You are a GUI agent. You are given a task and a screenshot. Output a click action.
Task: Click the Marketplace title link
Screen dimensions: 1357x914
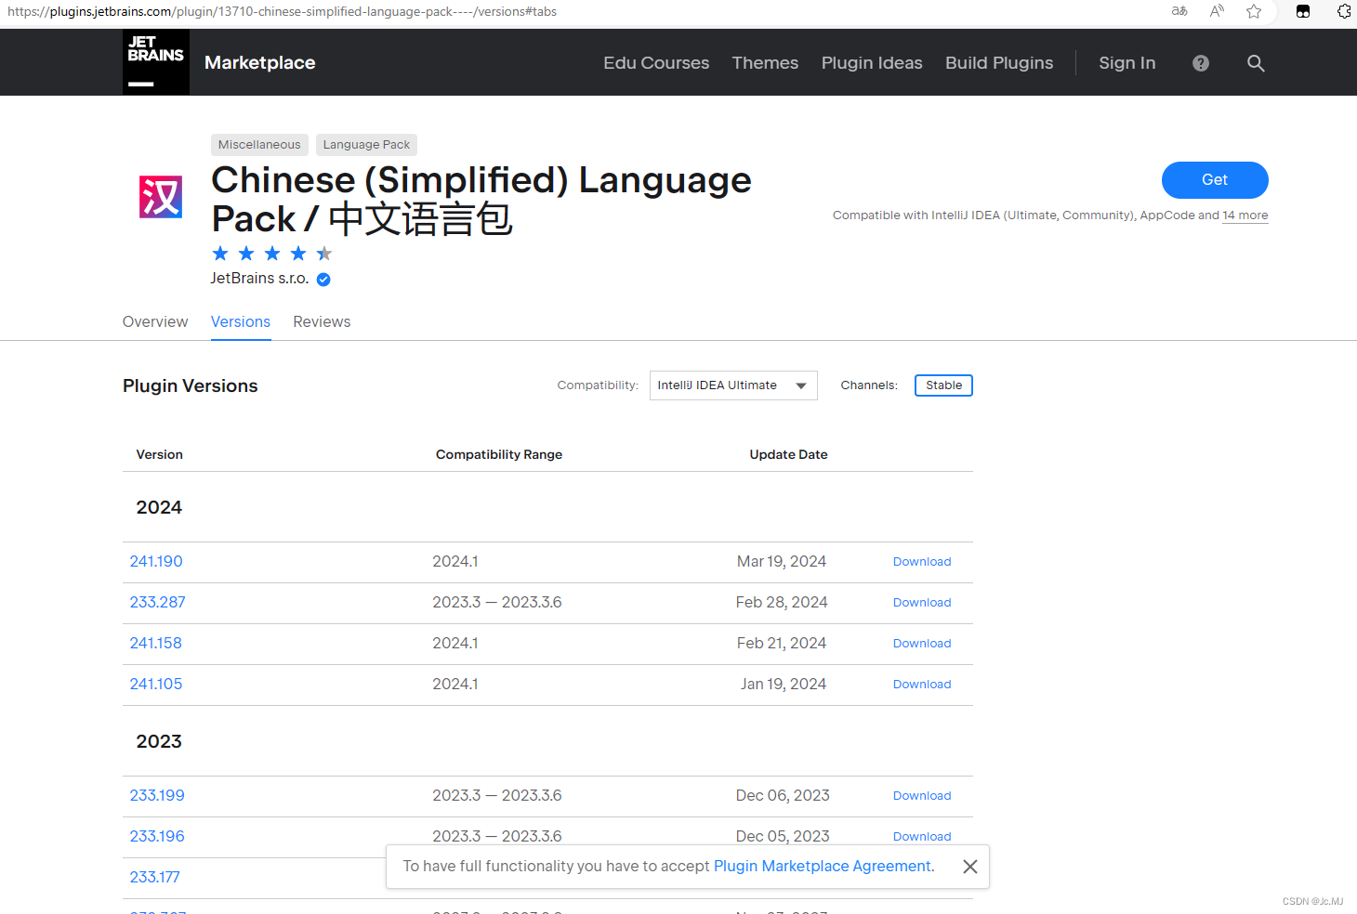point(260,63)
